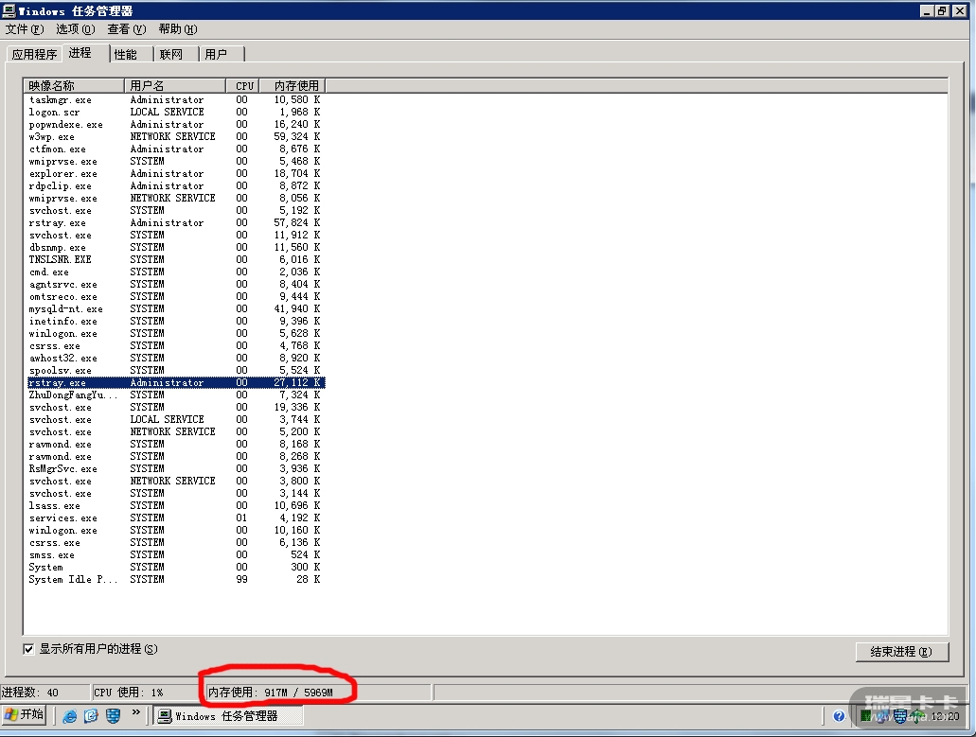Image resolution: width=976 pixels, height=737 pixels.
Task: Click Task Manager title bar icon
Action: [x=9, y=10]
